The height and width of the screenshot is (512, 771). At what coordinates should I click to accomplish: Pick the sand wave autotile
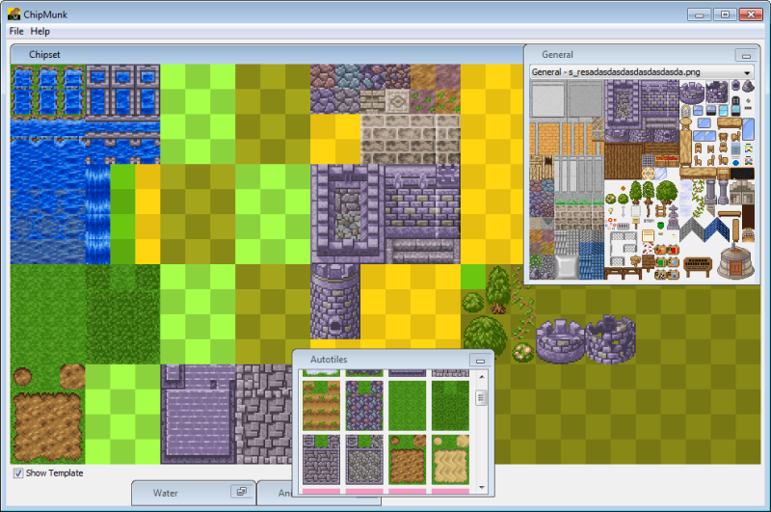[x=451, y=458]
